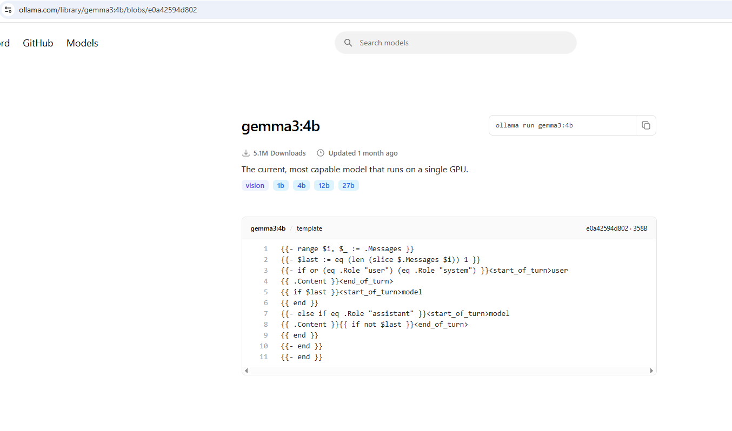Click code line 2 defining $last
The width and height of the screenshot is (732, 431).
(381, 260)
